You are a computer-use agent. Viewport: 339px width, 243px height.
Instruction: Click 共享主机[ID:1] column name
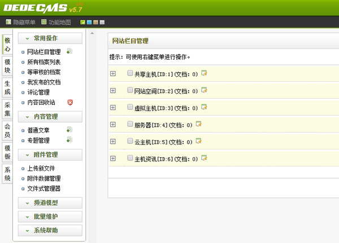click(x=154, y=74)
